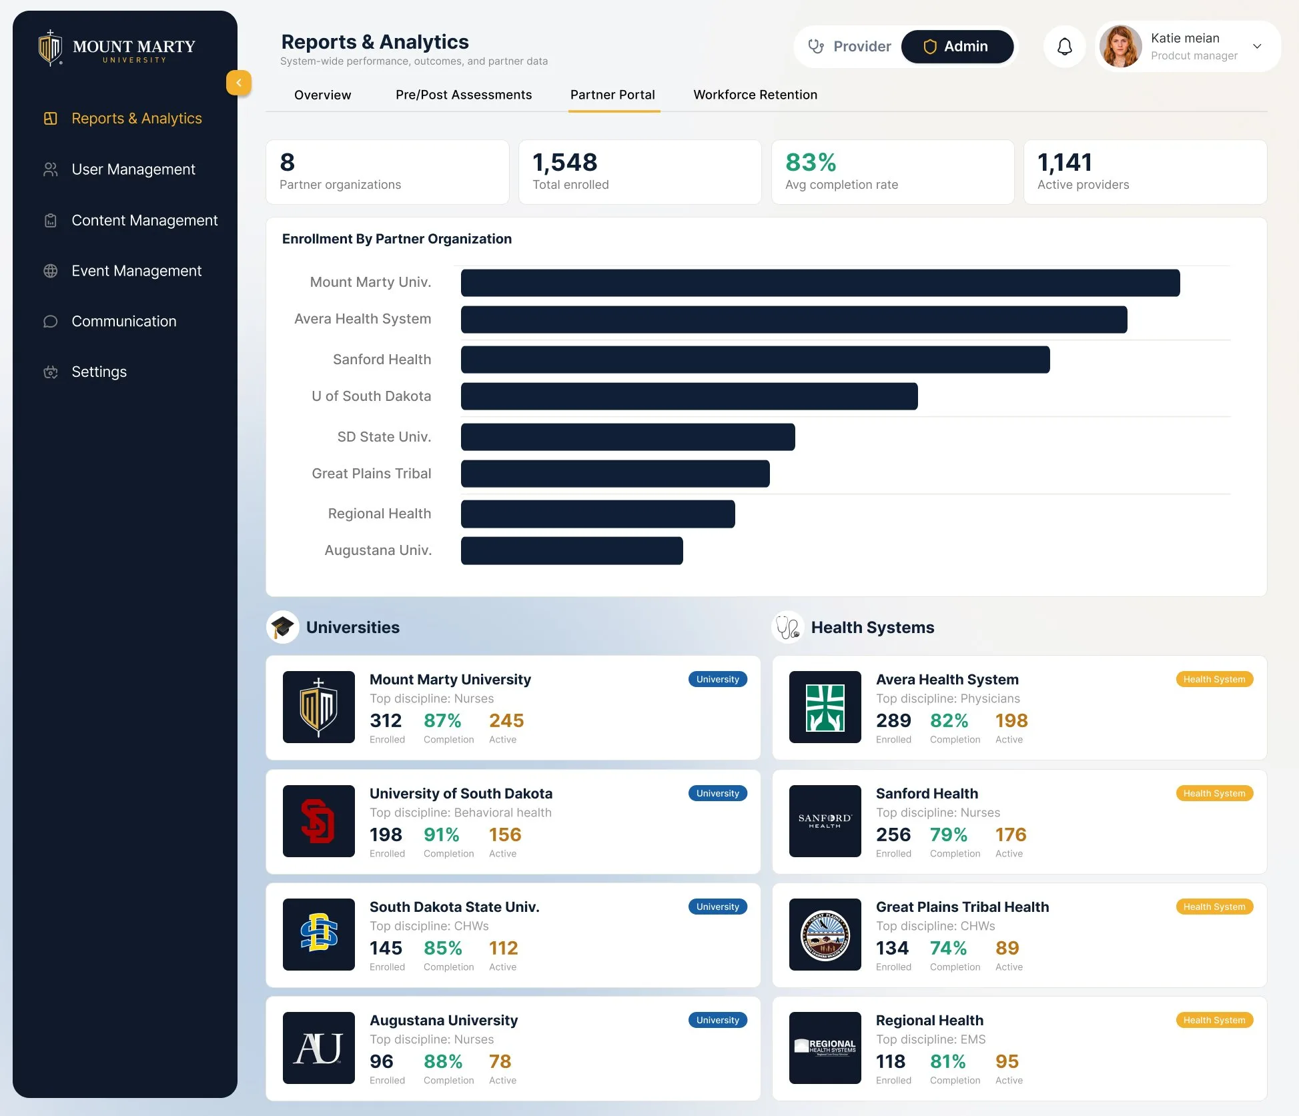Viewport: 1299px width, 1116px height.
Task: Click the Sanford Health enrollment bar
Action: coord(755,360)
